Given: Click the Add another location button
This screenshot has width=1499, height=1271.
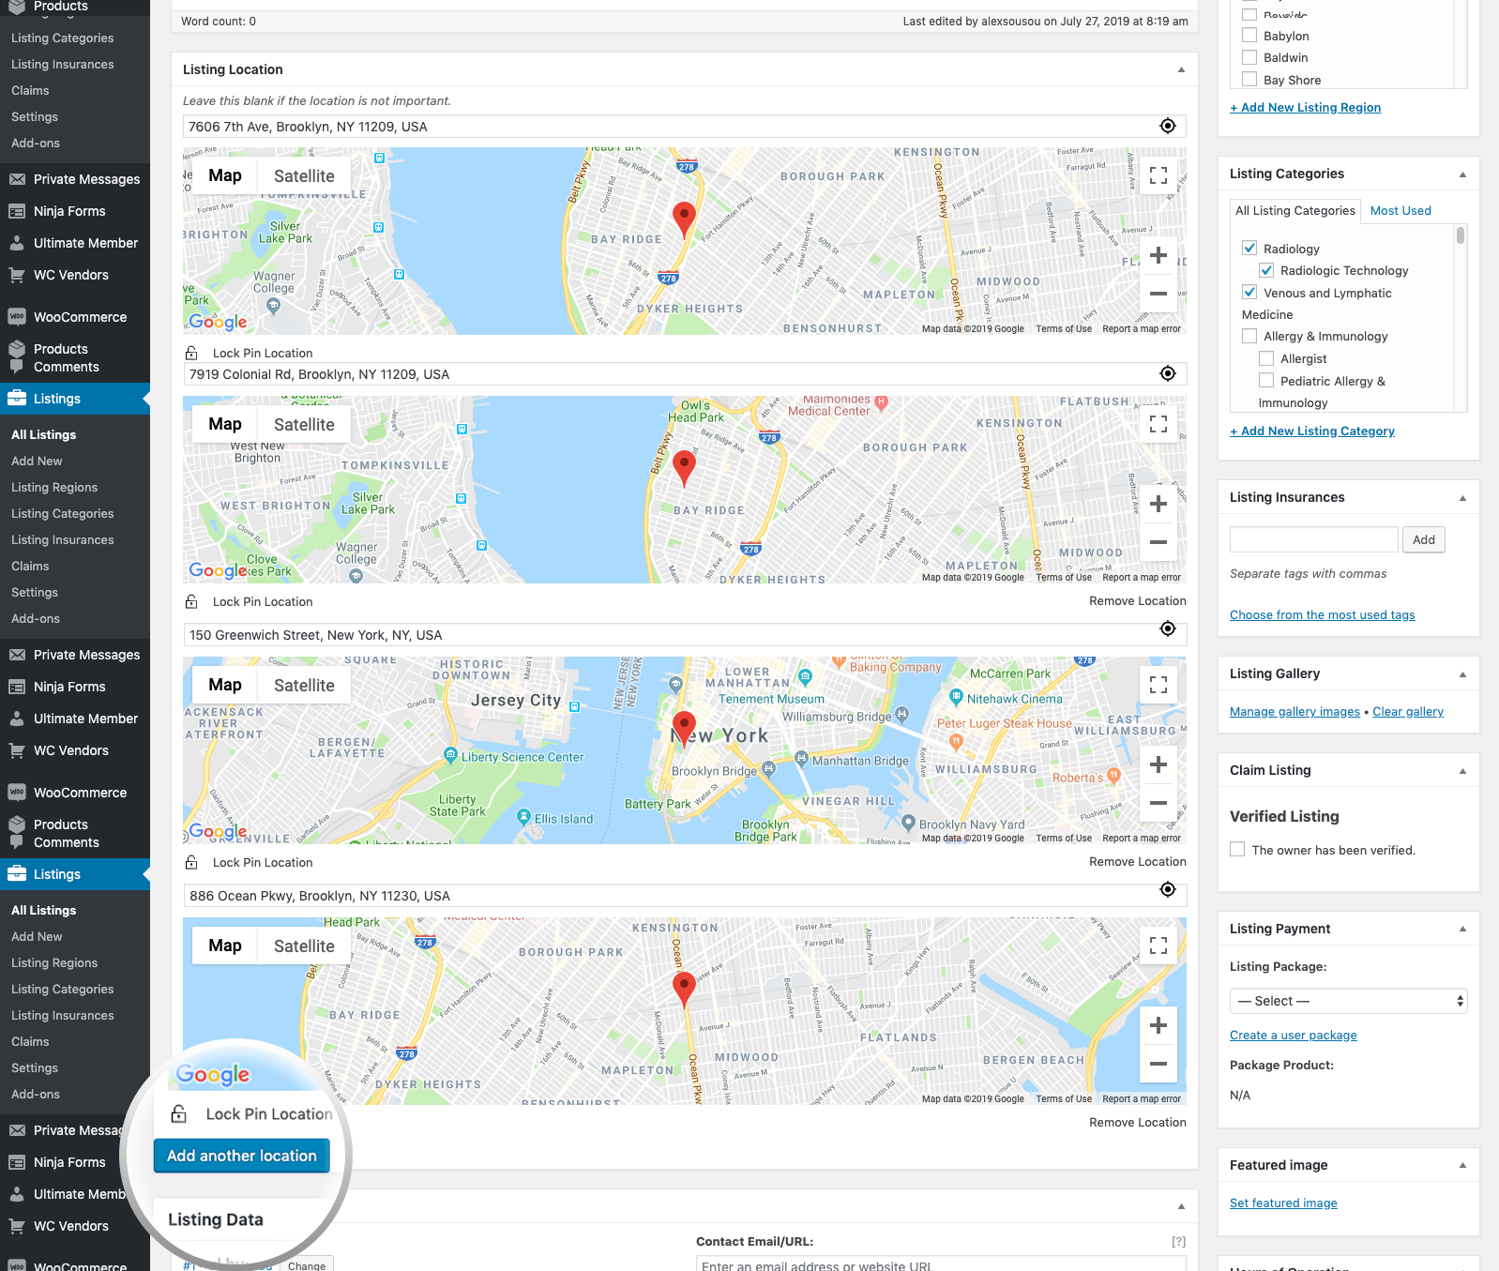Looking at the screenshot, I should 242,1156.
